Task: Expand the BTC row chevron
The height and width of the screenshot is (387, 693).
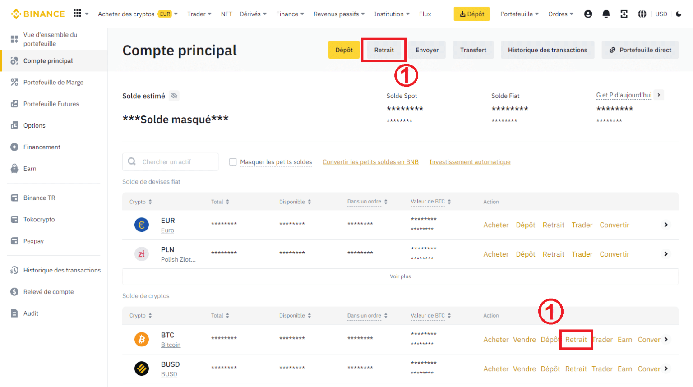Action: pos(666,339)
